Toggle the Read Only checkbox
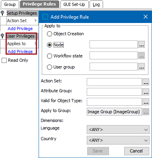 coord(4,61)
